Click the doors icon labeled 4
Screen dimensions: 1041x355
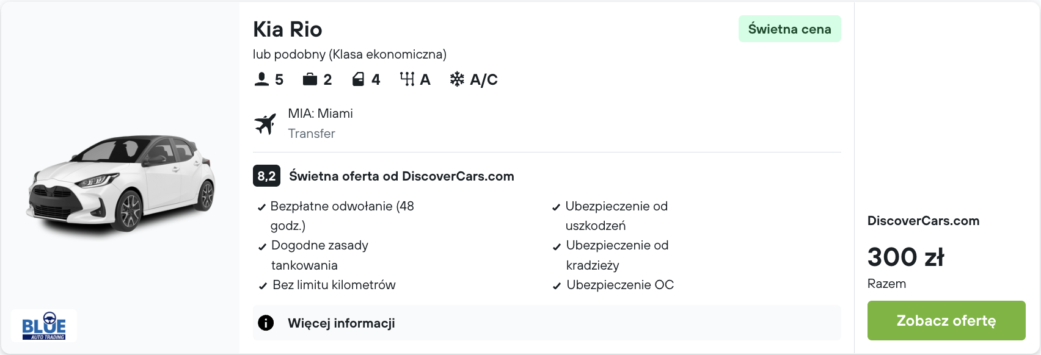point(359,78)
